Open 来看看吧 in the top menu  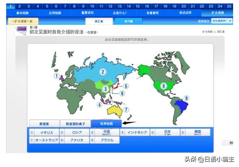tap(153, 13)
